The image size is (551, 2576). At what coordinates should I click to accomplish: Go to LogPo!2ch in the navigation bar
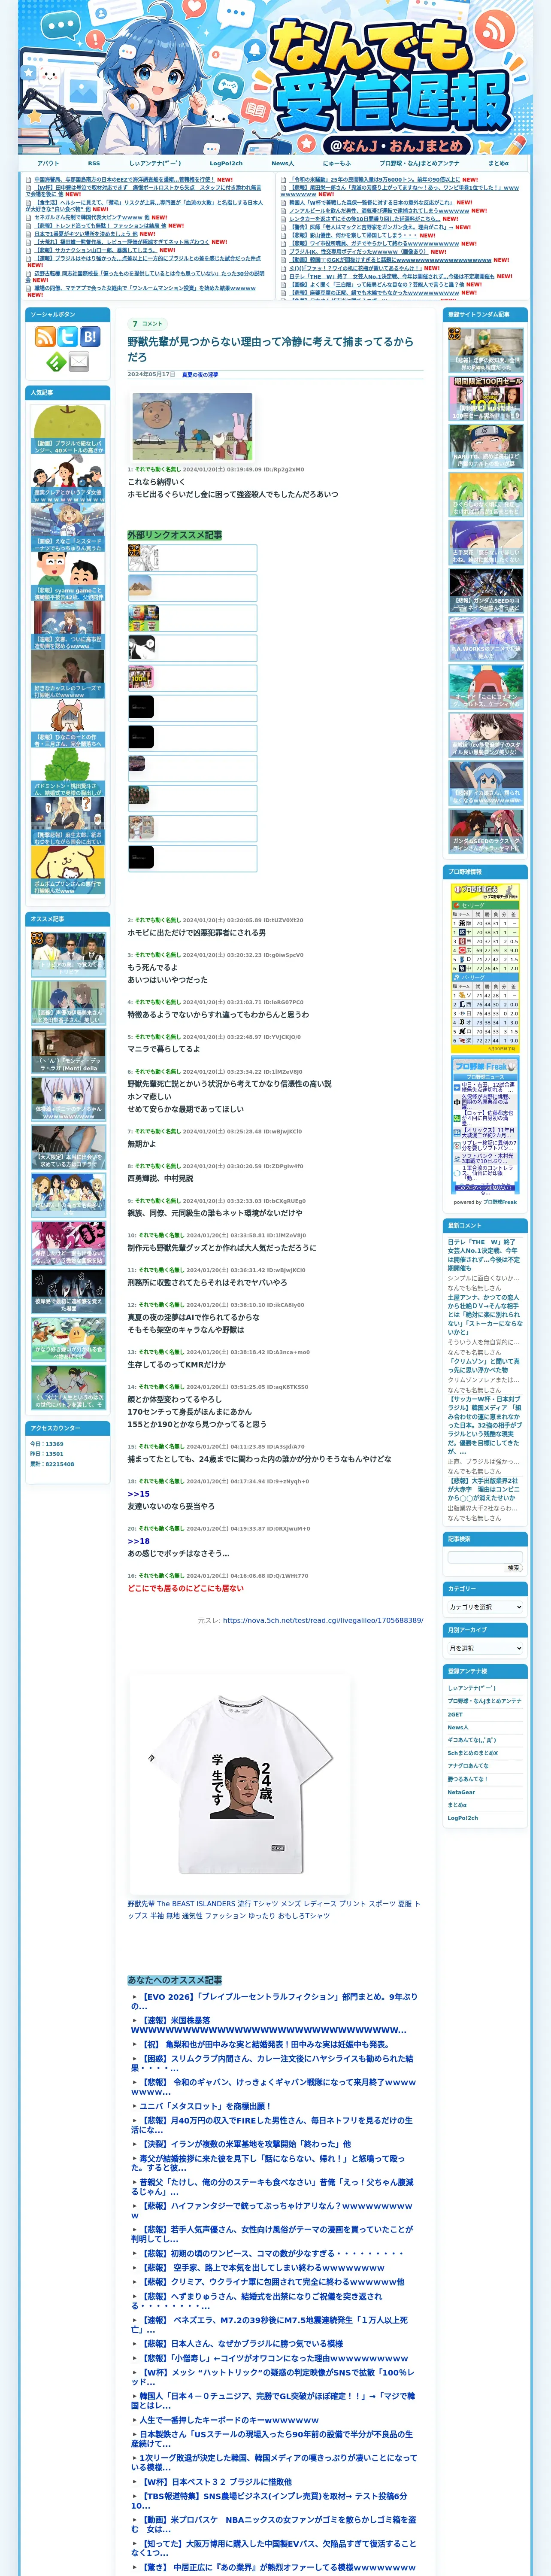coord(226,163)
